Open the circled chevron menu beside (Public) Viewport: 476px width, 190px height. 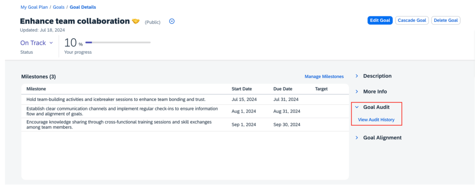click(172, 21)
